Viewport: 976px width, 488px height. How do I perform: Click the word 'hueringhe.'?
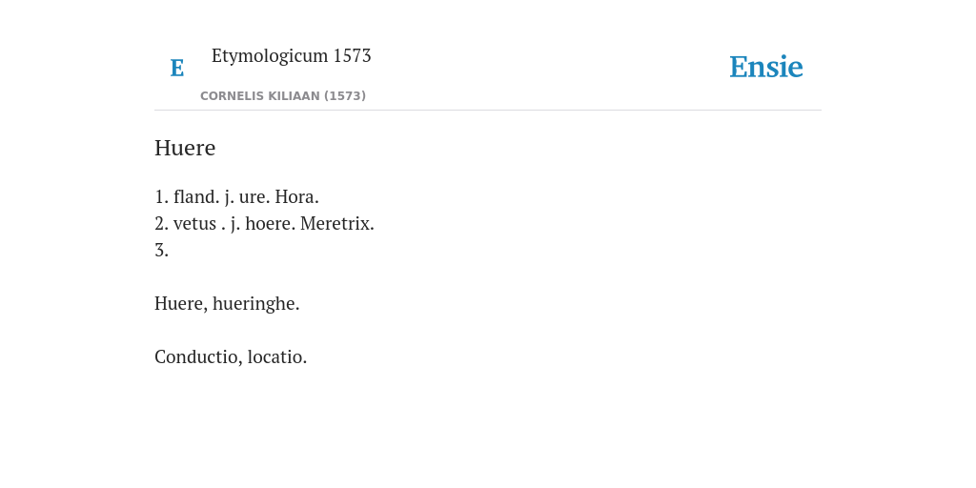click(255, 304)
